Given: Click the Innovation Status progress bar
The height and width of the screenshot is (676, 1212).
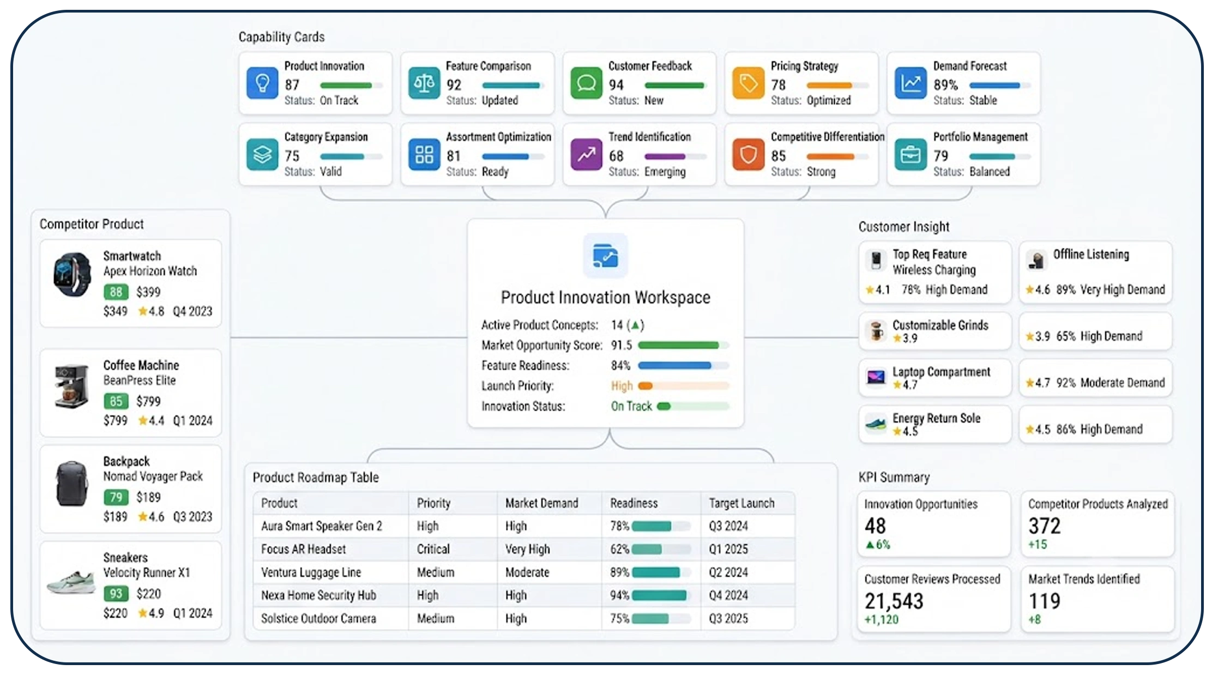Looking at the screenshot, I should pos(693,406).
